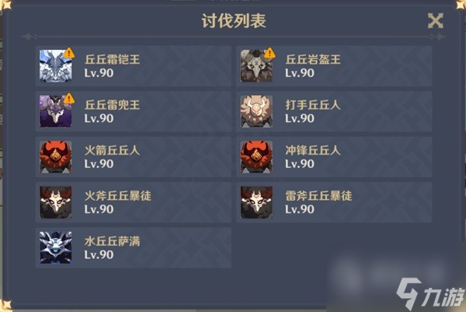Click warning badge on 丘丘雷兜王 portrait

pyautogui.click(x=69, y=98)
